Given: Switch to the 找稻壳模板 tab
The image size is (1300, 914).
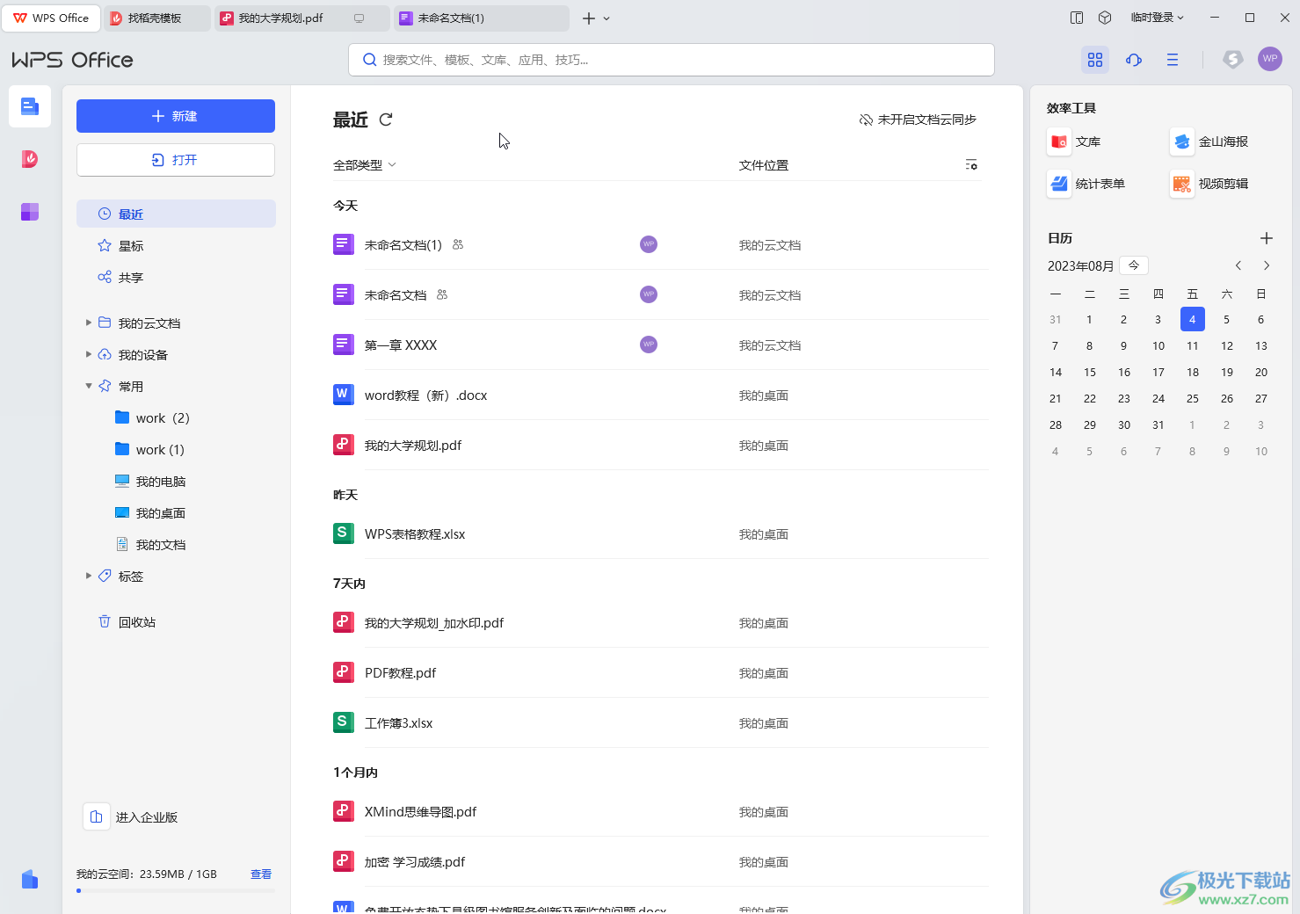Looking at the screenshot, I should (x=156, y=18).
